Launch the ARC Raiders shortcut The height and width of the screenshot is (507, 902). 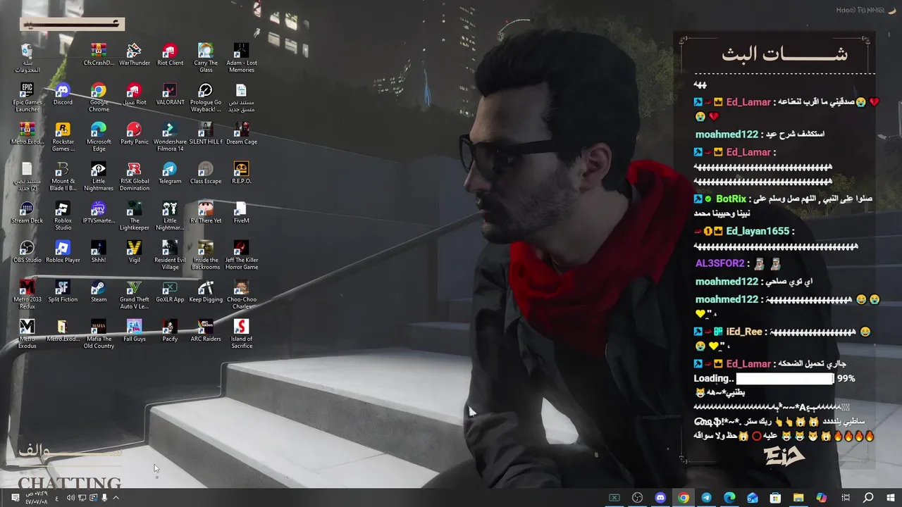206,330
